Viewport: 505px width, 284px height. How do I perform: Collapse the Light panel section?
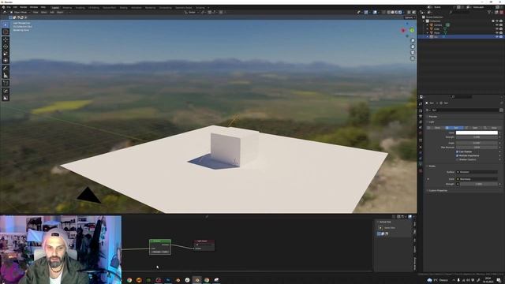(432, 122)
